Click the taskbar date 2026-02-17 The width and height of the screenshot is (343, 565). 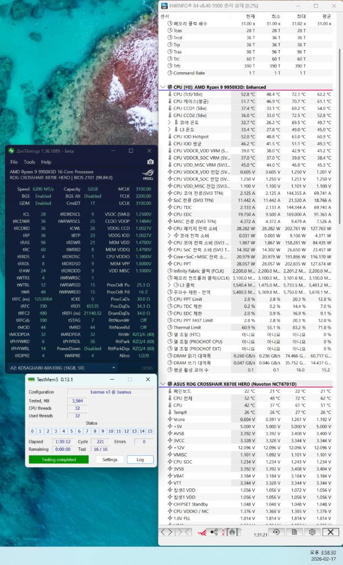tap(325, 559)
